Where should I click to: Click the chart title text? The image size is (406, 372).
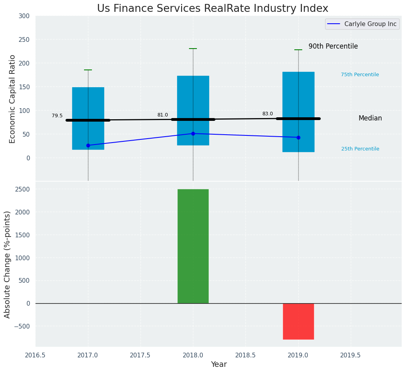point(213,8)
